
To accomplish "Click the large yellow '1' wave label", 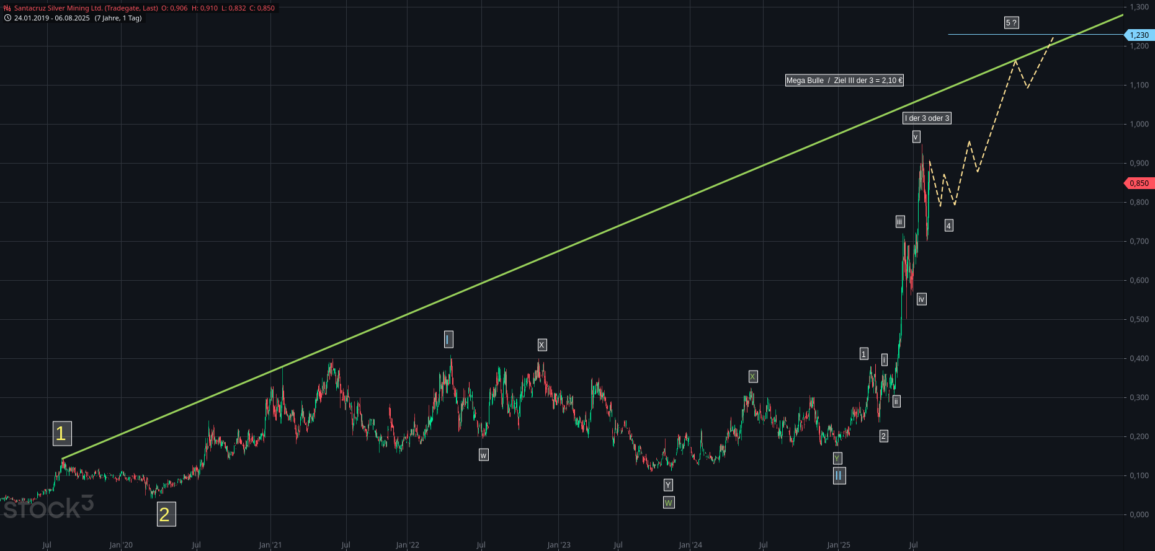I will point(62,433).
